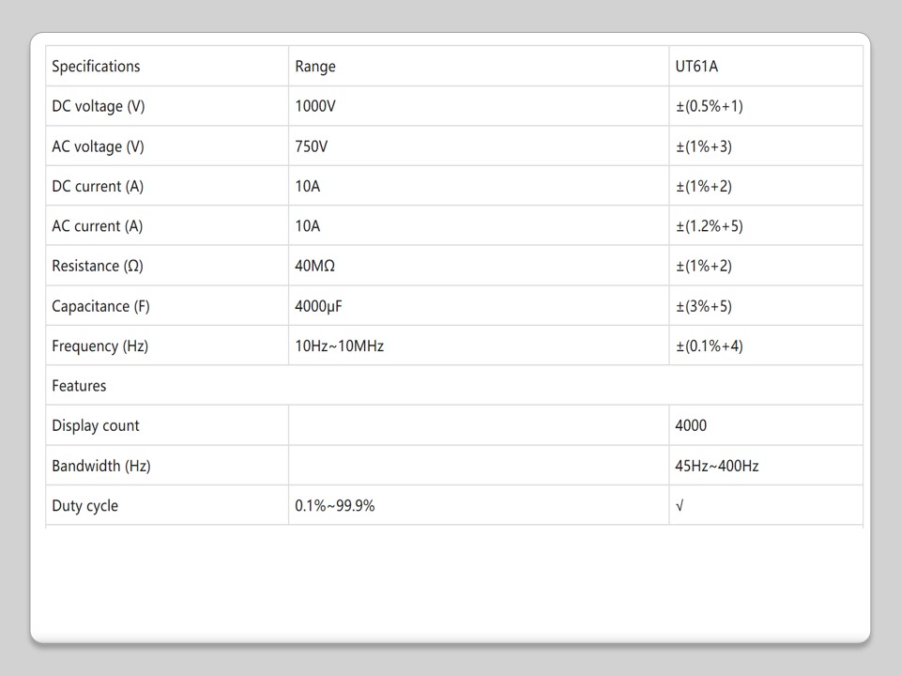The image size is (901, 676).
Task: Select the 10Hz~10MHz frequency range
Action: coord(340,346)
